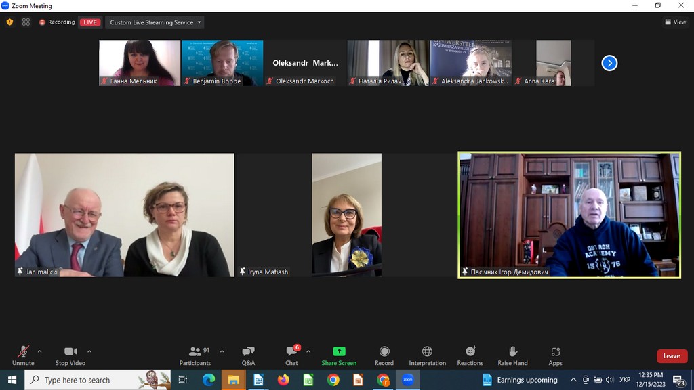Show next participants with the blue arrow
This screenshot has width=694, height=390.
(x=609, y=63)
